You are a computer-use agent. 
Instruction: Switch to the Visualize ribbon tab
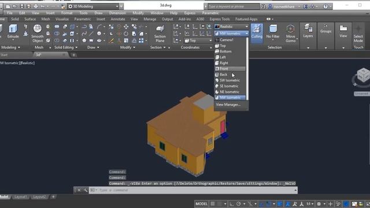click(62, 19)
